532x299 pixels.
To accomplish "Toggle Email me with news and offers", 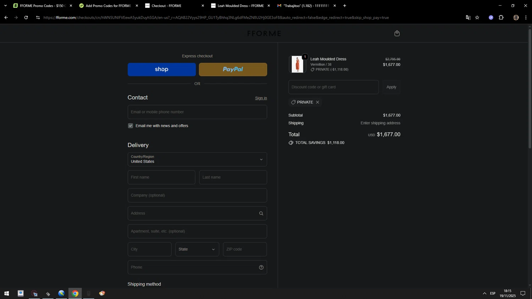I will (131, 126).
